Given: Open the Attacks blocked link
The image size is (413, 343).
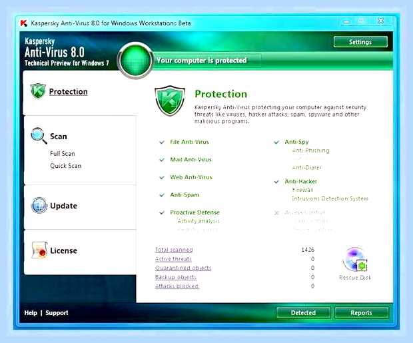Looking at the screenshot, I should [177, 286].
